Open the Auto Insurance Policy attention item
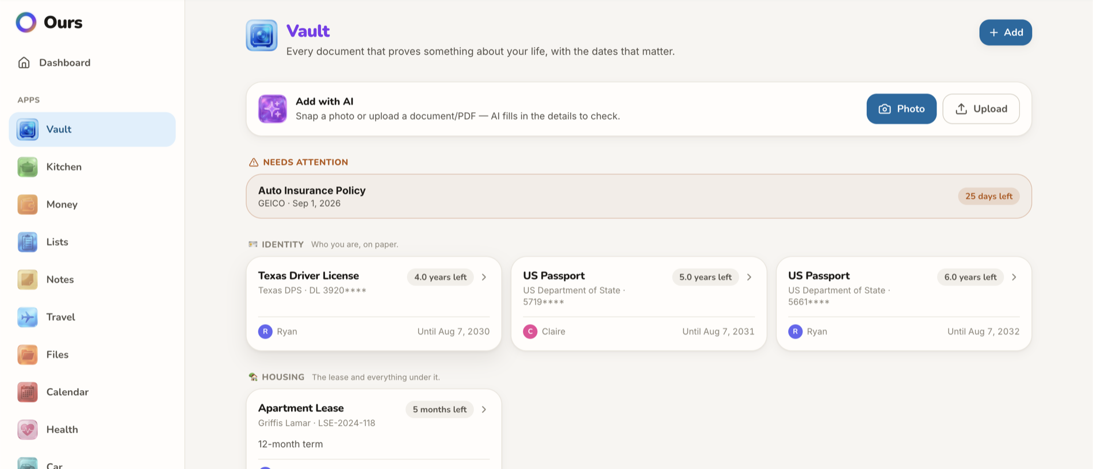Viewport: 1093px width, 469px height. coord(639,196)
